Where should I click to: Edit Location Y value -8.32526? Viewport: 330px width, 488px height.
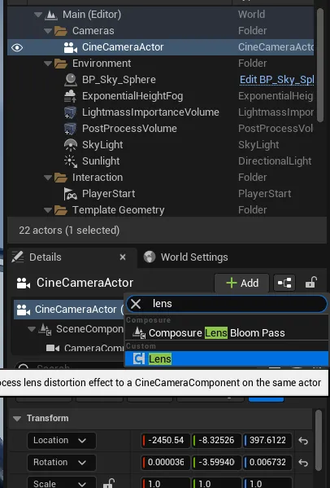pyautogui.click(x=216, y=441)
